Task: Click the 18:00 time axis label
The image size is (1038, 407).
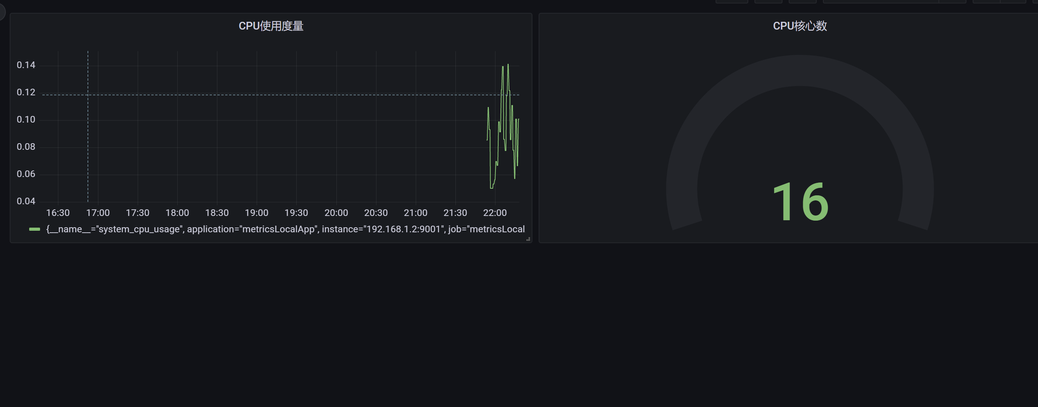Action: [x=177, y=213]
